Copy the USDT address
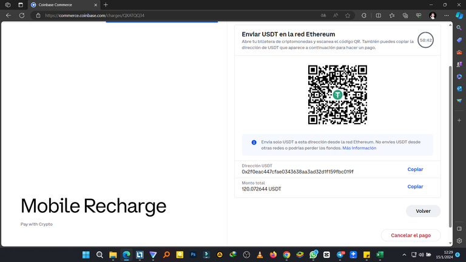Viewport: 466px width, 262px height. point(415,169)
